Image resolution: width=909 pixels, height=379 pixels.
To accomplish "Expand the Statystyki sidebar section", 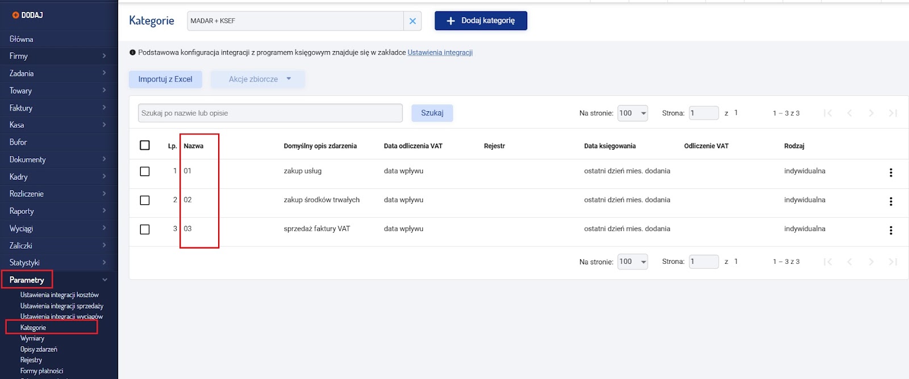I will 59,263.
